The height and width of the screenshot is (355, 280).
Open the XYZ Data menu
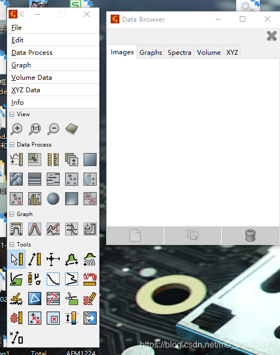(x=53, y=90)
